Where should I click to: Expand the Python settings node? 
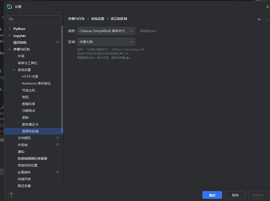pos(9,29)
